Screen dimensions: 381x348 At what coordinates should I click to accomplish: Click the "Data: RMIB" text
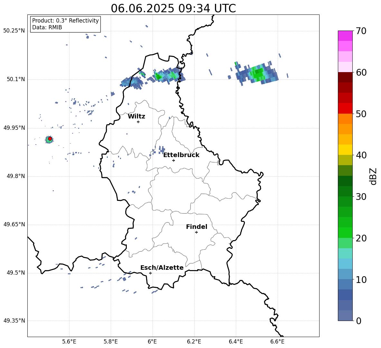tap(47, 27)
